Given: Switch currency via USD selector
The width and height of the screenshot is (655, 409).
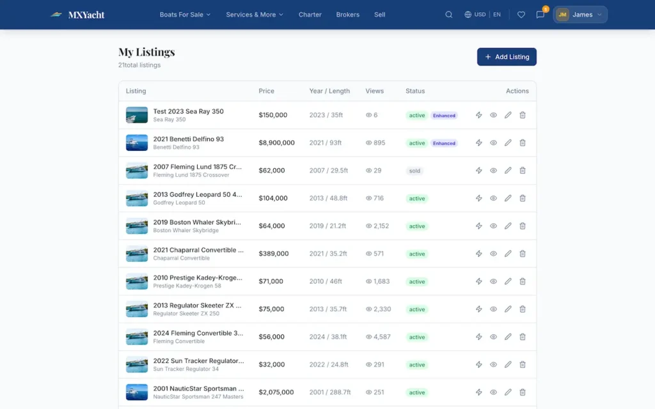Looking at the screenshot, I should pyautogui.click(x=480, y=15).
